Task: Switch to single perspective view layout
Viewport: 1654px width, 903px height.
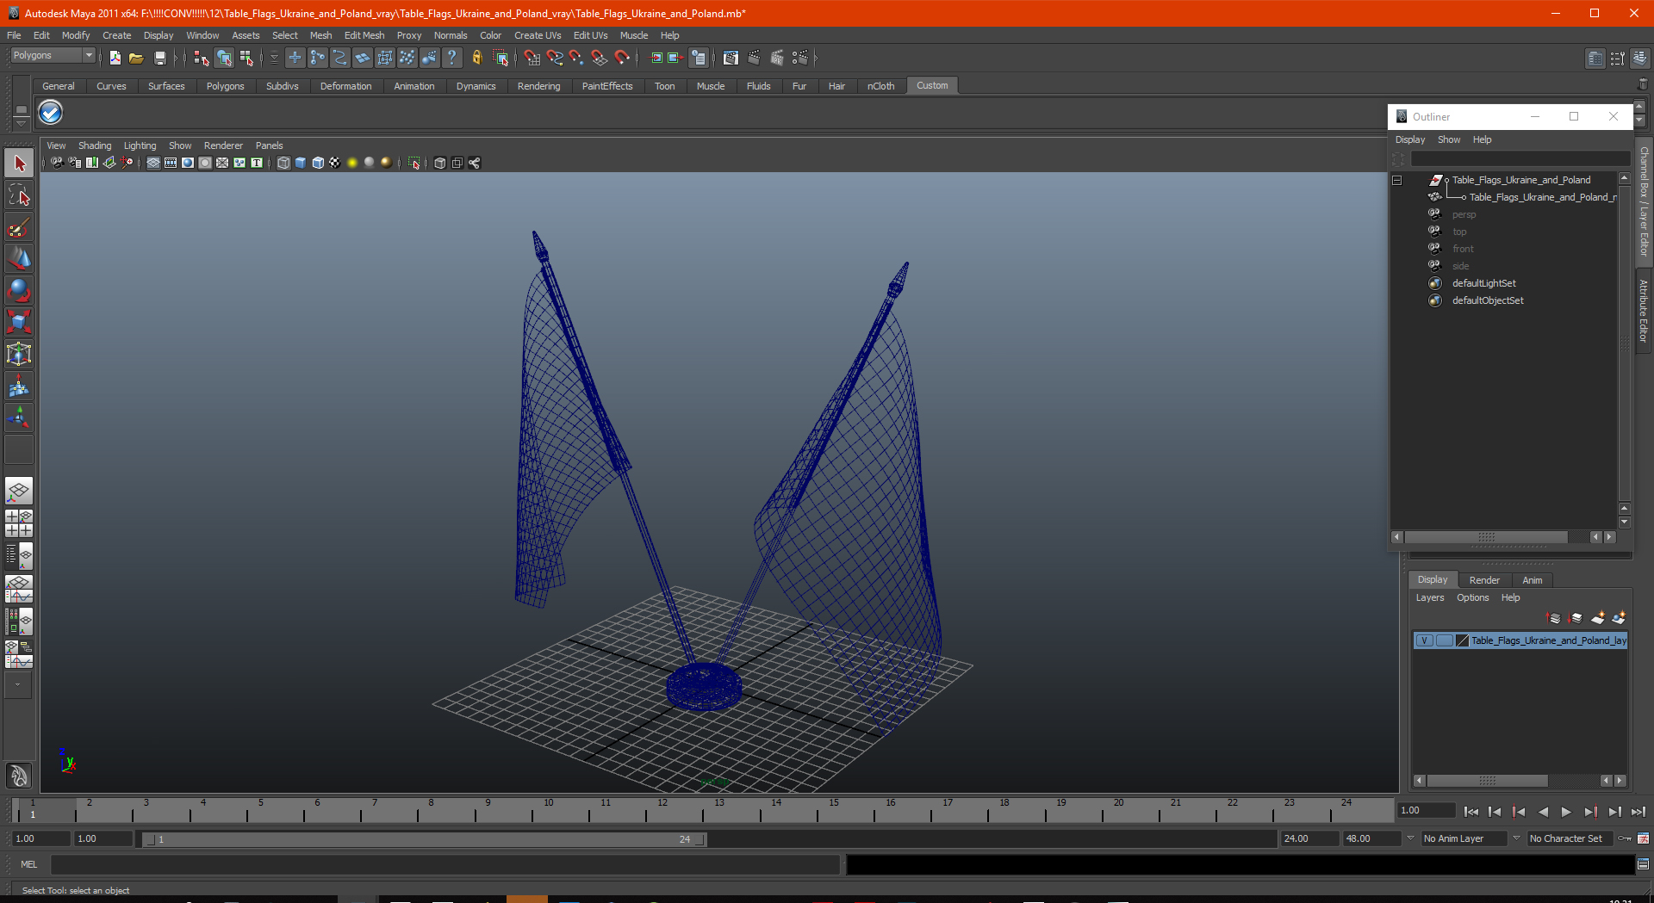Action: [x=19, y=492]
